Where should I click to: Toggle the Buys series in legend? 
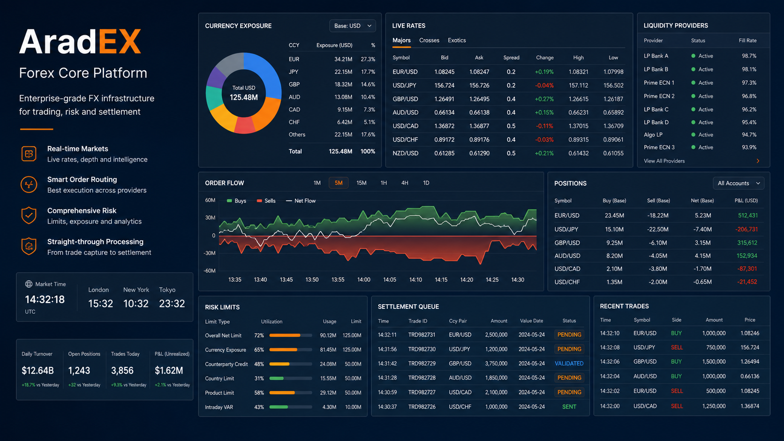(x=236, y=201)
